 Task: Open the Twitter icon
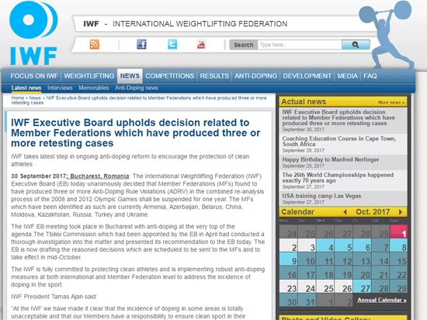point(172,44)
